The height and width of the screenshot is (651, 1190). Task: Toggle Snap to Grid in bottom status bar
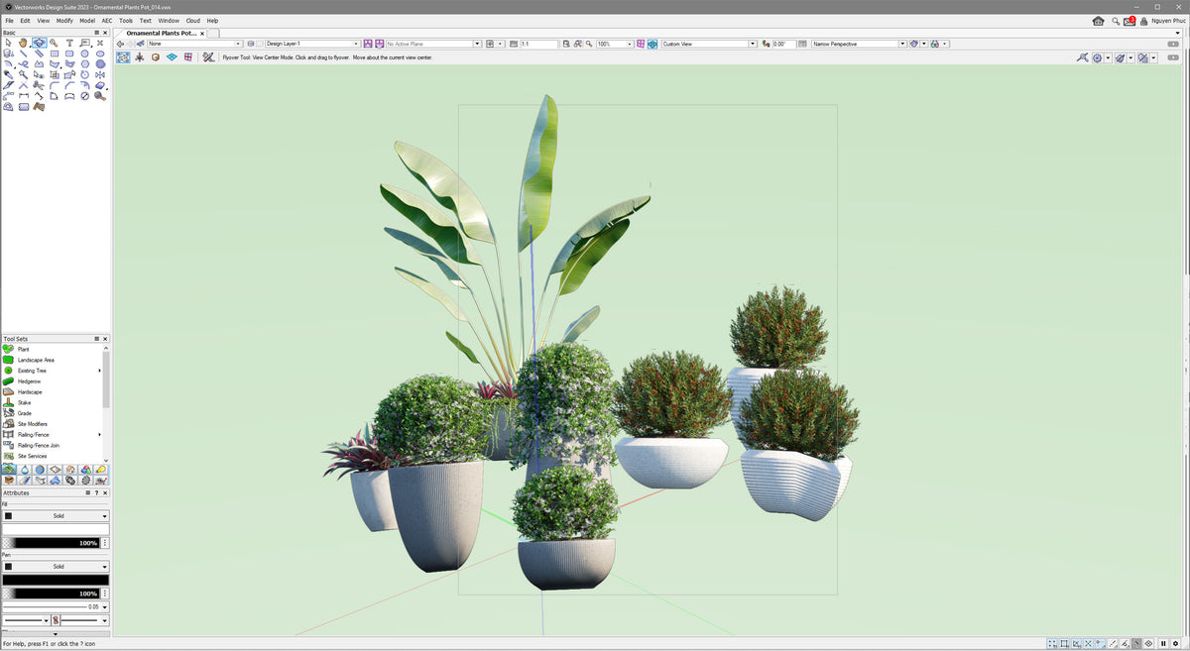[x=1052, y=643]
